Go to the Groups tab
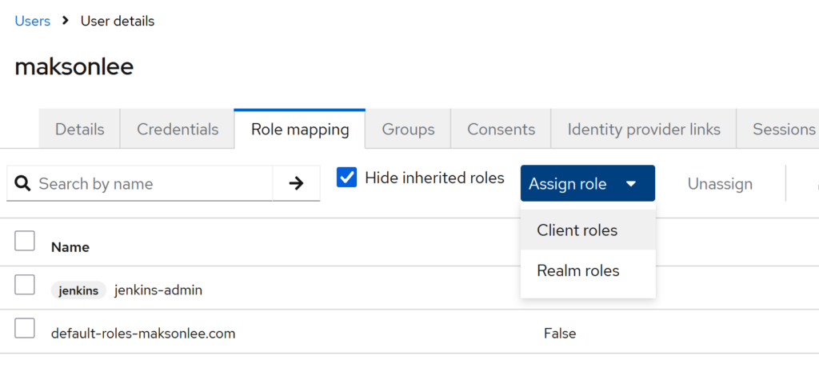Screen dimensions: 819x380 pyautogui.click(x=408, y=130)
